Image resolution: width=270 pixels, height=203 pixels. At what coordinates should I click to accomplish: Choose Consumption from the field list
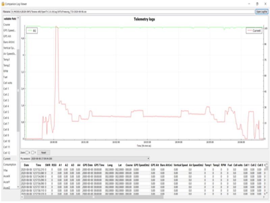[x=9, y=164]
